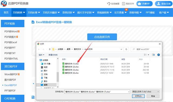Open the 语音识别 menu
The height and width of the screenshot is (102, 173).
pos(68,12)
